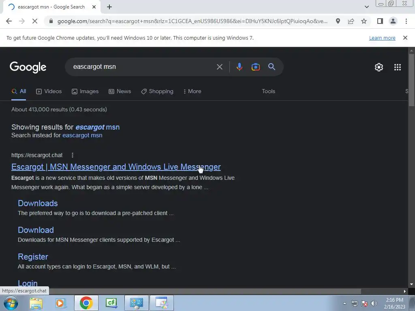Open the Login sitelink

point(28,283)
